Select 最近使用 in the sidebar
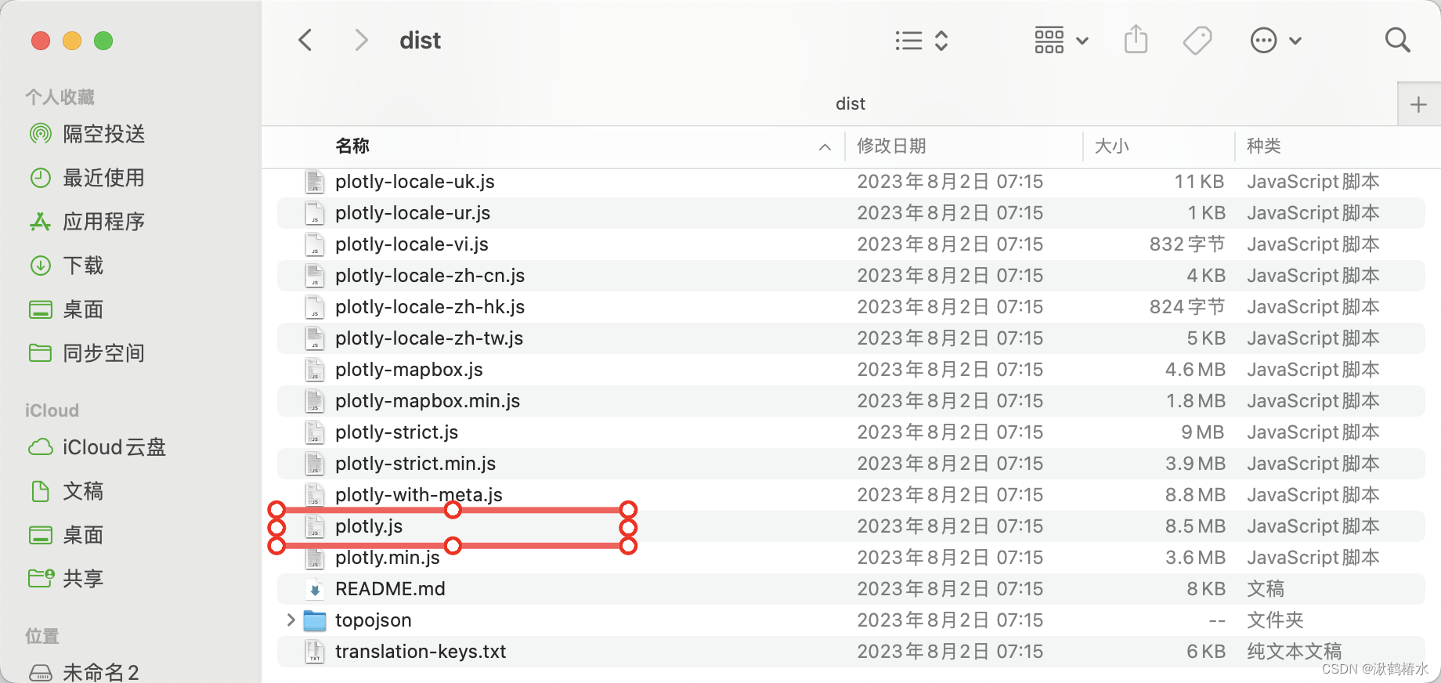The width and height of the screenshot is (1441, 683). click(x=103, y=178)
